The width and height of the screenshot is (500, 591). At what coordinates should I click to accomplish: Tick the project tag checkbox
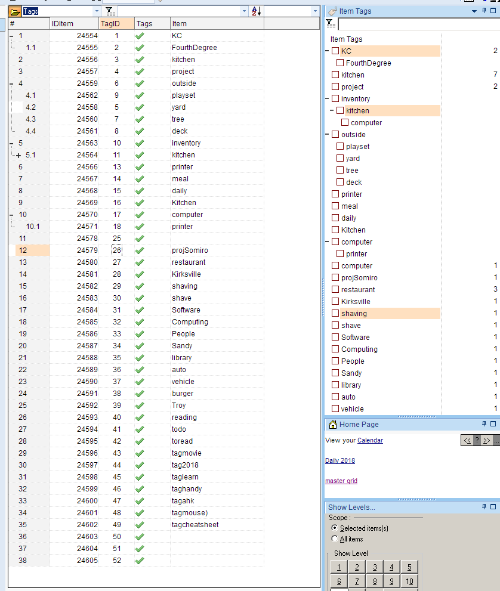(x=335, y=86)
